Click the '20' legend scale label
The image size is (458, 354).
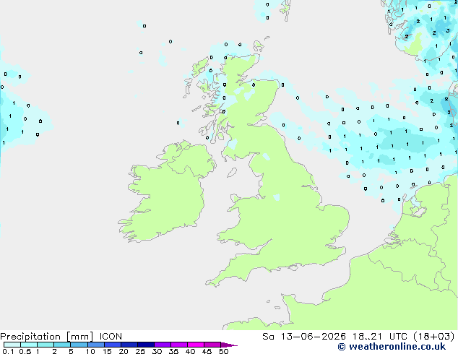[124, 351]
